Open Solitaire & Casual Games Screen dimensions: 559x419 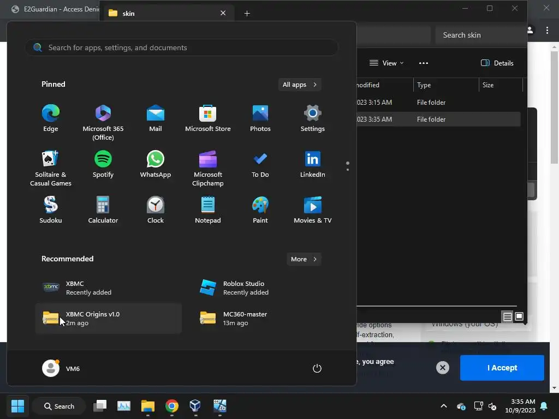[x=51, y=168]
